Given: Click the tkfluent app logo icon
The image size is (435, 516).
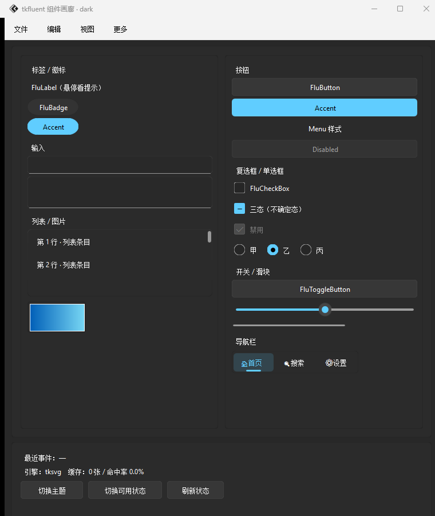Looking at the screenshot, I should [14, 9].
